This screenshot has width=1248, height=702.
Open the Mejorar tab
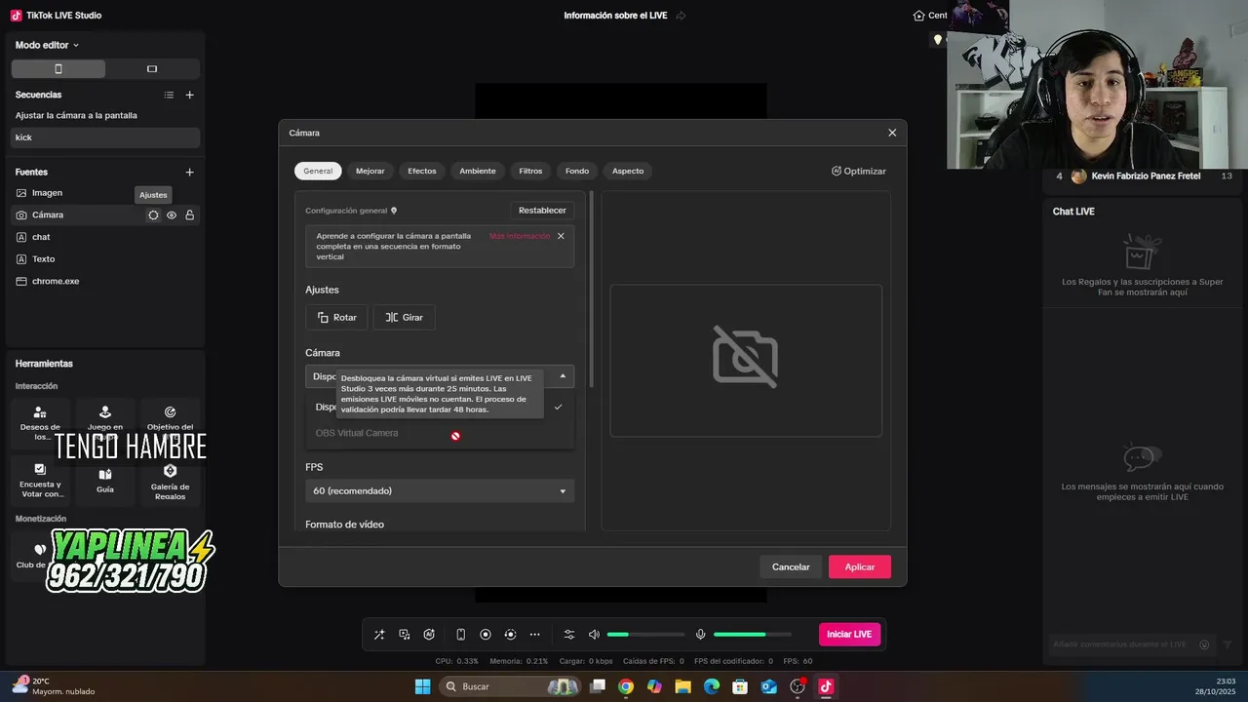click(370, 171)
